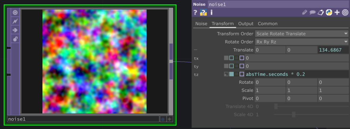Switch to the Noise tab
The width and height of the screenshot is (350, 129).
pyautogui.click(x=201, y=23)
